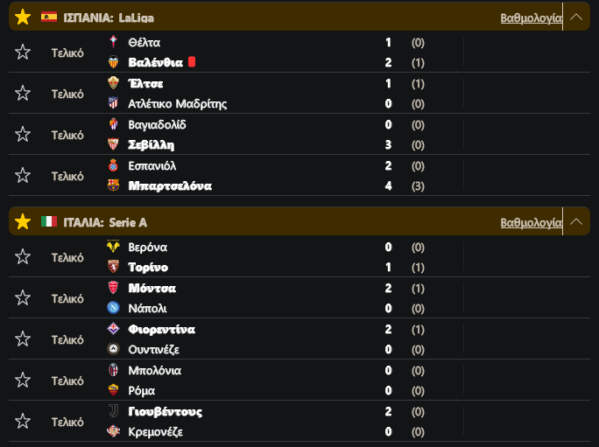Click the Roma club crest icon

pos(113,390)
